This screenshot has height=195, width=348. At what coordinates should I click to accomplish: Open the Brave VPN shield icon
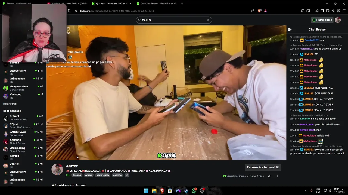point(338,11)
